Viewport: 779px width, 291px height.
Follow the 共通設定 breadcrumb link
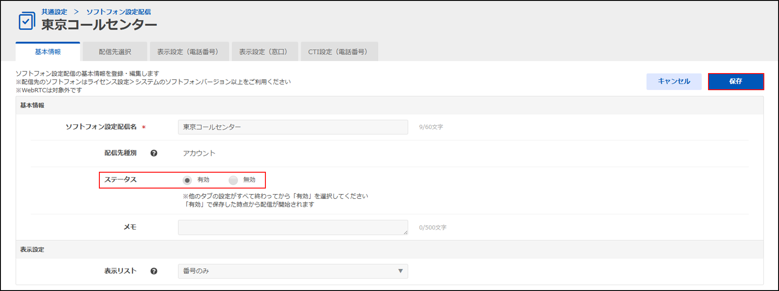pos(54,12)
